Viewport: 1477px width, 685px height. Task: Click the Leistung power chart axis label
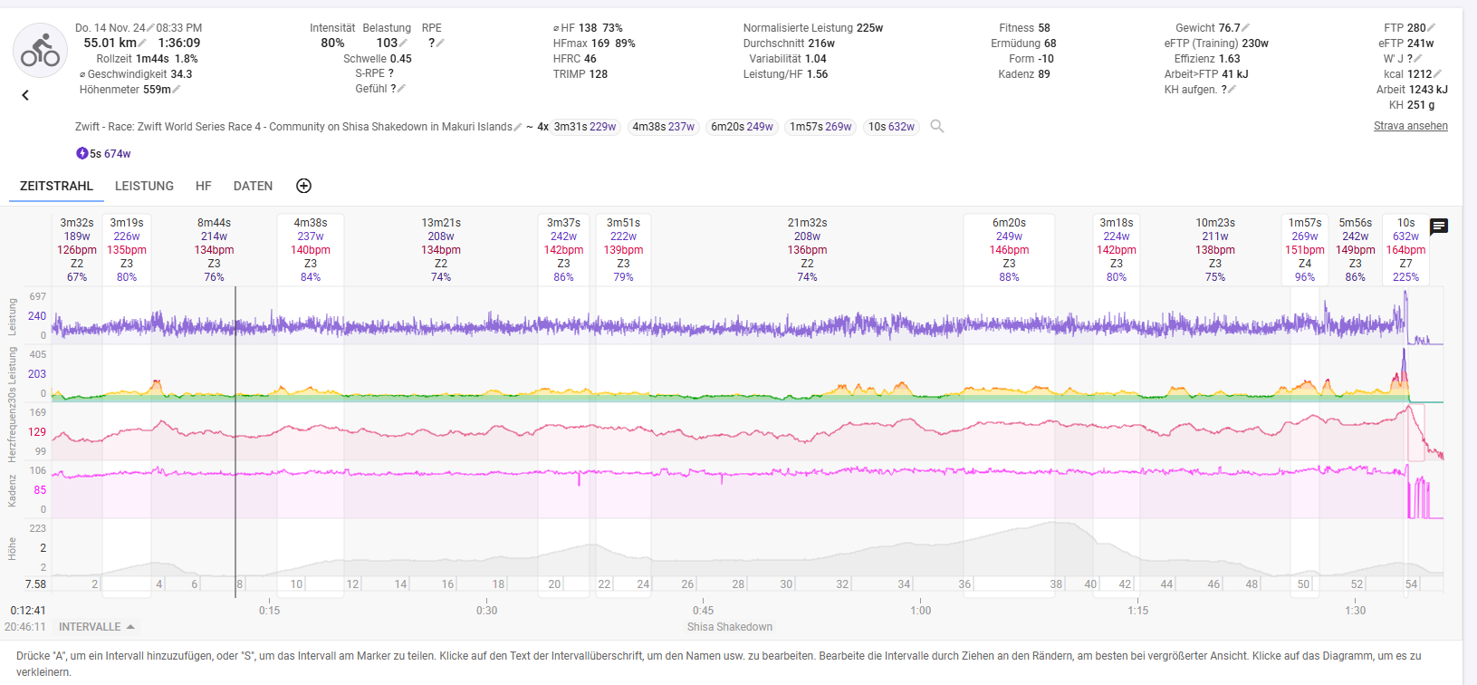coord(13,316)
